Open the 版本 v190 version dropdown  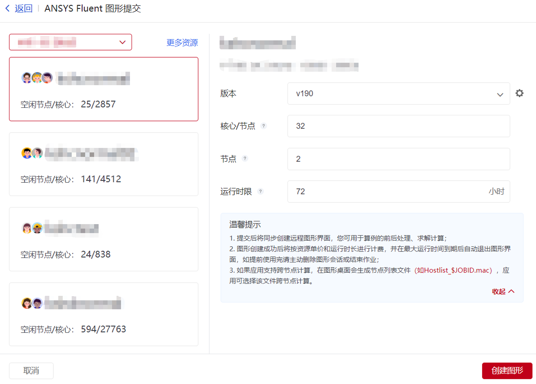pos(399,94)
